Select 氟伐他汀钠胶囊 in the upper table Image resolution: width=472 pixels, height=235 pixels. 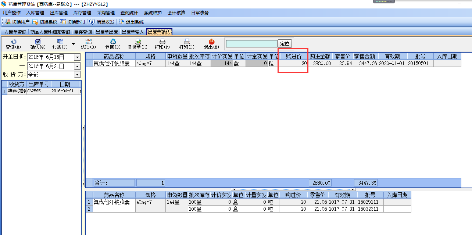click(114, 63)
